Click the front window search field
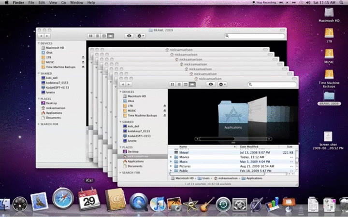Image resolution: width=348 pixels, height=217 pixels. point(274,84)
